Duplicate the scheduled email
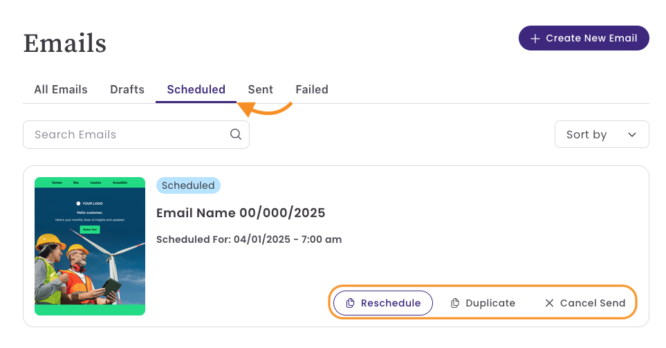 483,303
